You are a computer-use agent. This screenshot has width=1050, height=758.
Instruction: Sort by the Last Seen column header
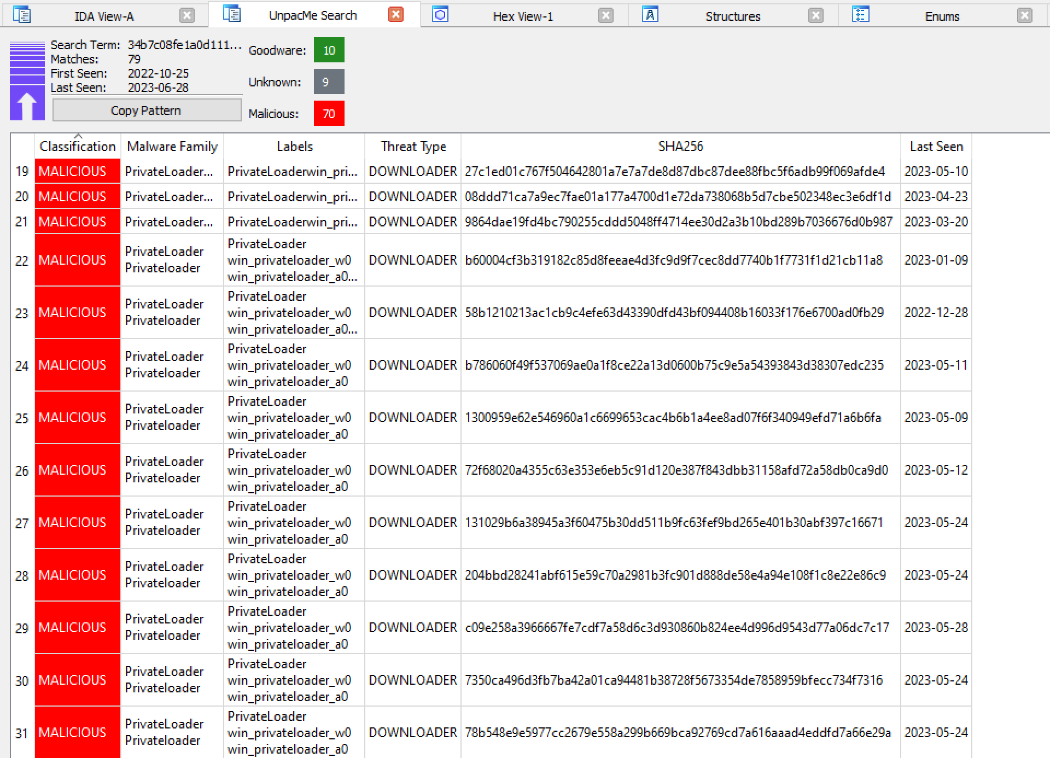(936, 147)
